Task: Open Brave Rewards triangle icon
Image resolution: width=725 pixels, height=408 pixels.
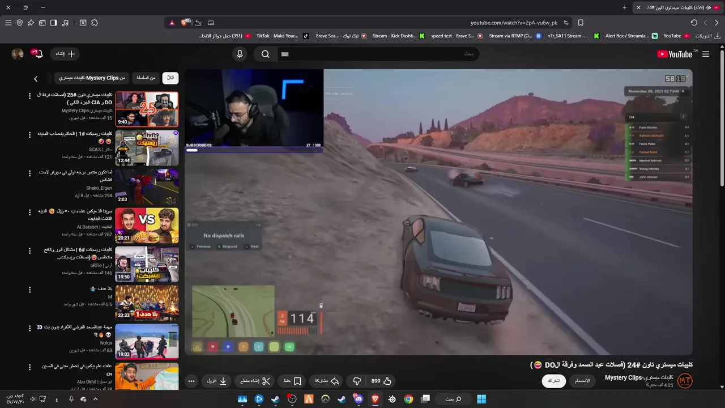Action: click(x=172, y=23)
